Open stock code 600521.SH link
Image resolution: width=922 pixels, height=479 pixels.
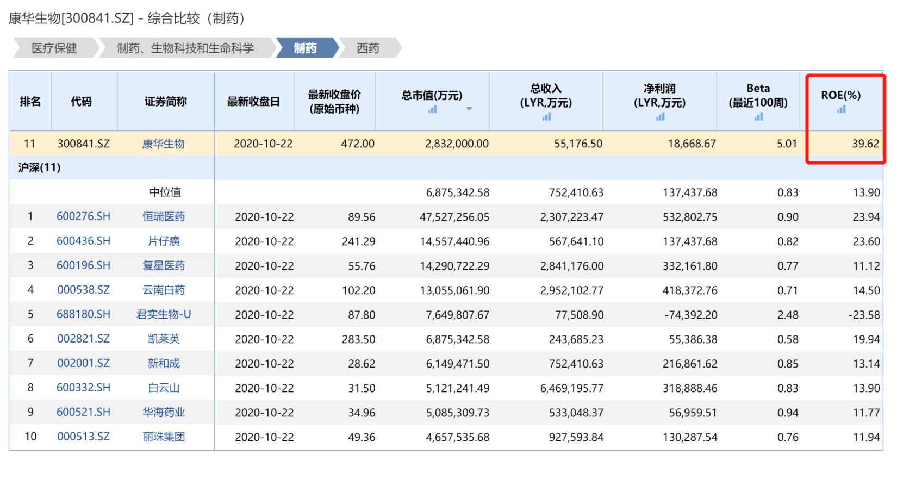pyautogui.click(x=83, y=412)
